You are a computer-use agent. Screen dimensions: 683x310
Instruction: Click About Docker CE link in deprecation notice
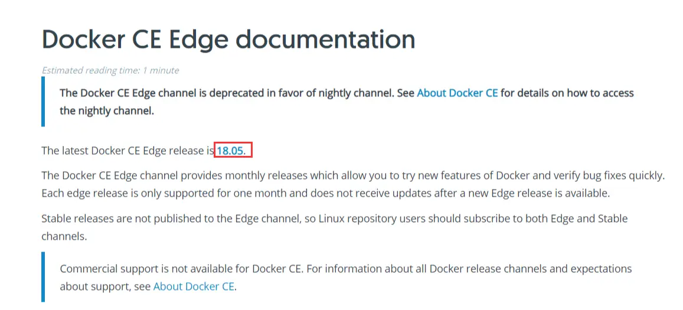[457, 93]
